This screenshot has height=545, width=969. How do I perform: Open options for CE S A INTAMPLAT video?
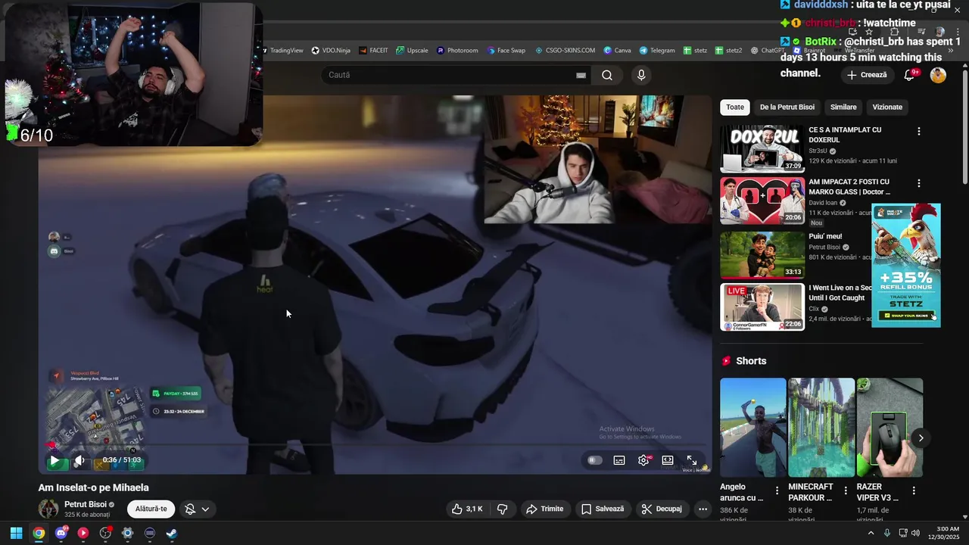[x=919, y=131]
